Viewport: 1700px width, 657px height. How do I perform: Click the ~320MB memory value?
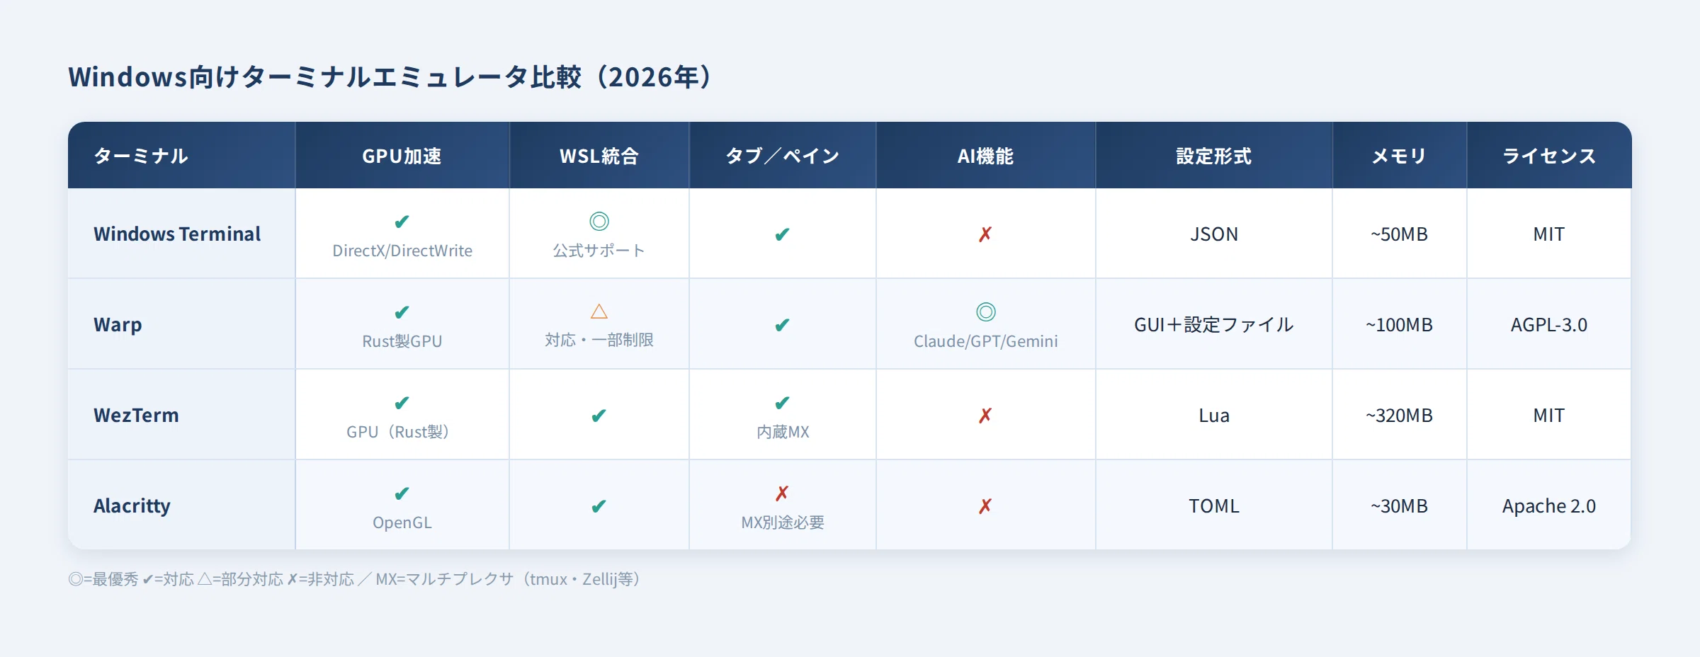click(1399, 416)
